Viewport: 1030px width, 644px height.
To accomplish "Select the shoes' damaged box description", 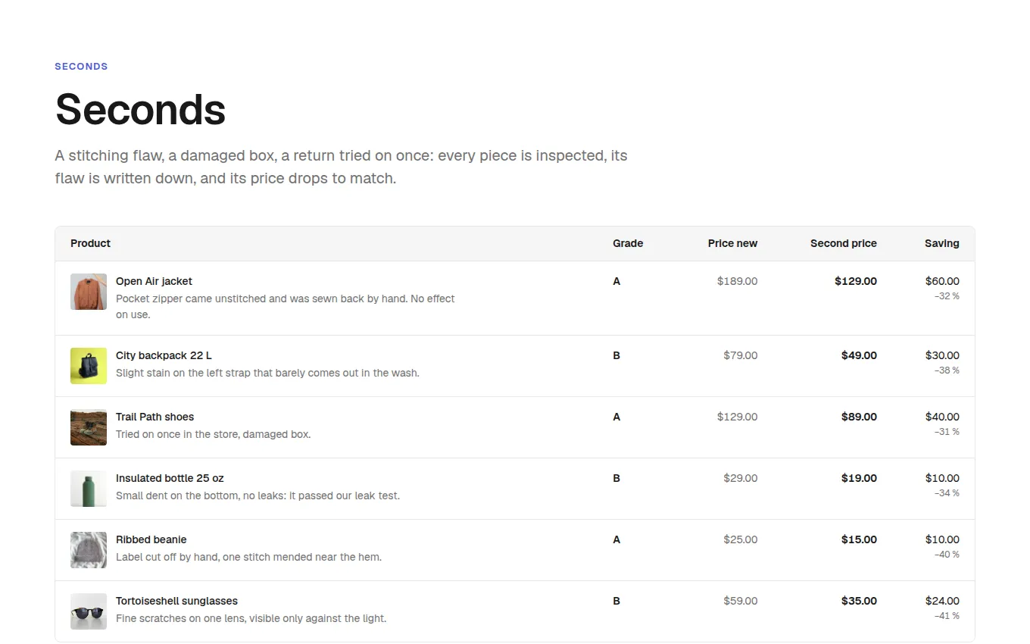I will tap(214, 434).
